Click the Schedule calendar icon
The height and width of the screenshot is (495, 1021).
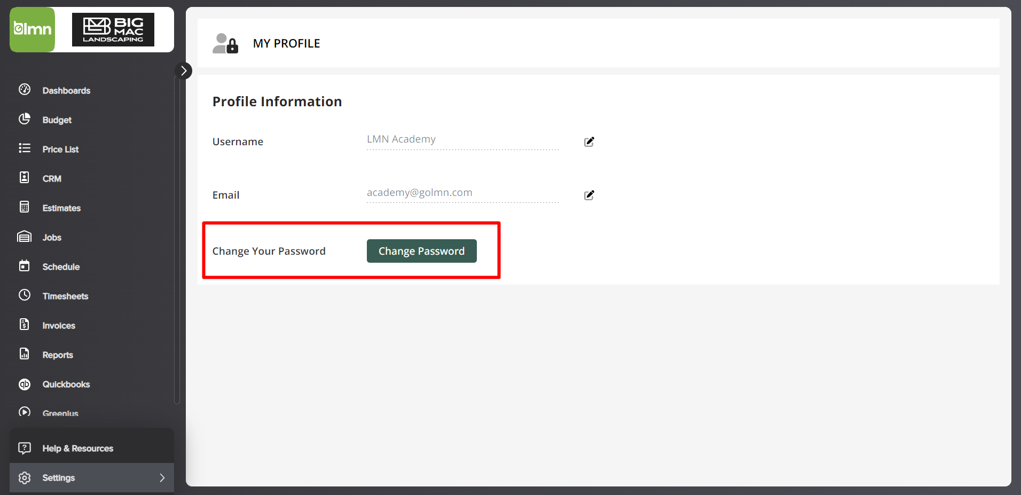[25, 266]
